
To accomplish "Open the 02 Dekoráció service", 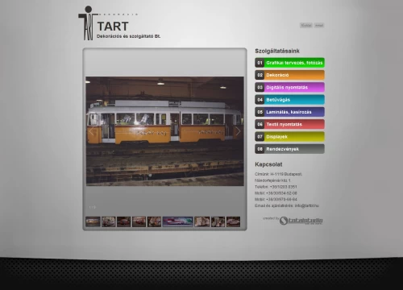I will [289, 75].
